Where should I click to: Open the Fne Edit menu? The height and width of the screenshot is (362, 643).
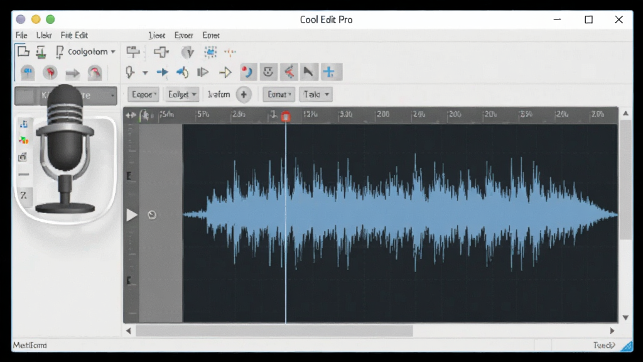point(74,35)
